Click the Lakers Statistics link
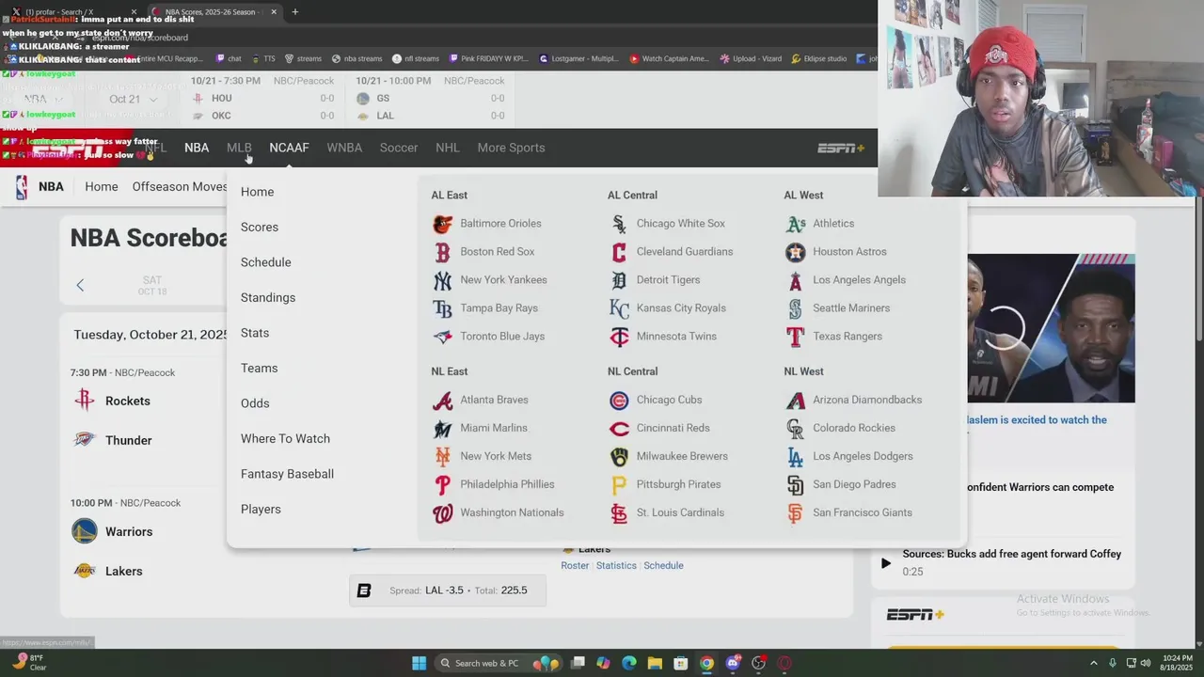 (x=616, y=565)
